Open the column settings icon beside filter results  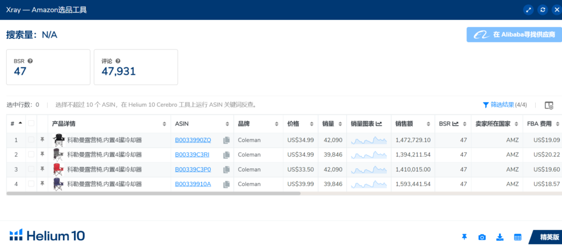(548, 105)
